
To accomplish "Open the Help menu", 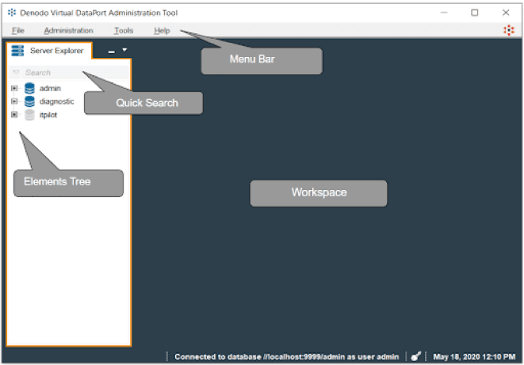I will click(x=162, y=30).
